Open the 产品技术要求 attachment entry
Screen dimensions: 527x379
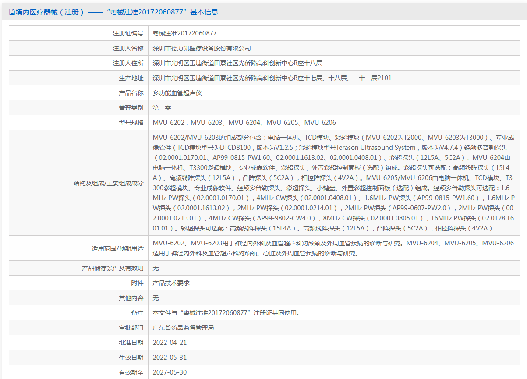[x=171, y=283]
